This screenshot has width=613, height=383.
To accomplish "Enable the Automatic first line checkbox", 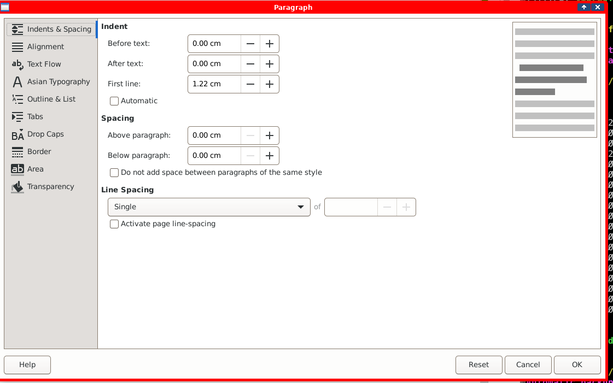I will click(114, 101).
